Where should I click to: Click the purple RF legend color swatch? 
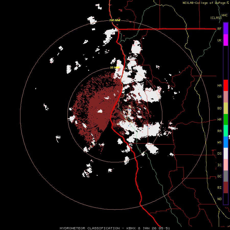coord(226,29)
